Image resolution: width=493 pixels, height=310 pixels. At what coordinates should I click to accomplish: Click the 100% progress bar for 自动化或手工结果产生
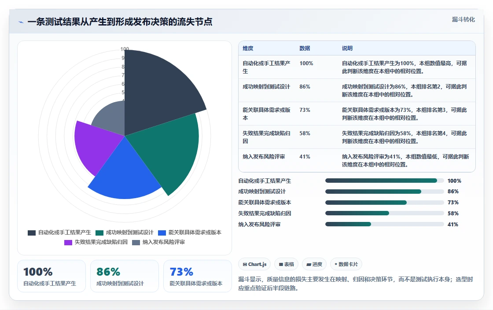385,181
